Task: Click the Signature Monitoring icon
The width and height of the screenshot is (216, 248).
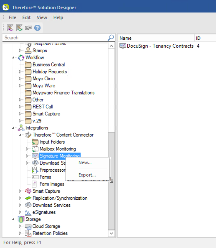Action: (35, 156)
